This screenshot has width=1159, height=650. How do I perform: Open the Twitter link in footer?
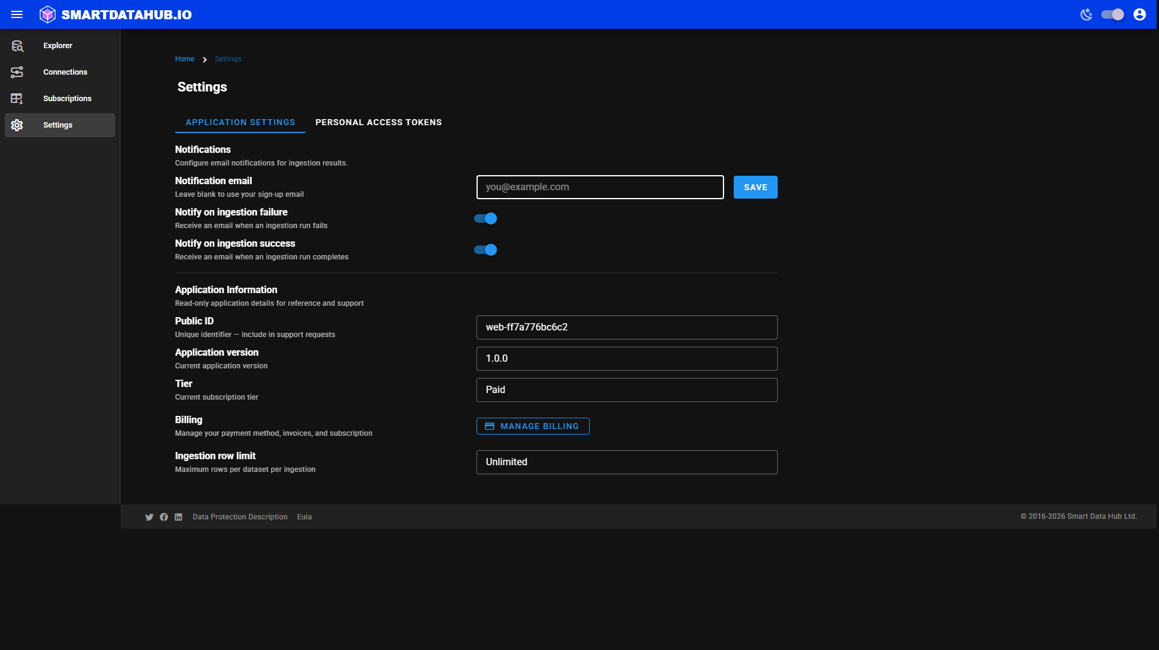149,517
